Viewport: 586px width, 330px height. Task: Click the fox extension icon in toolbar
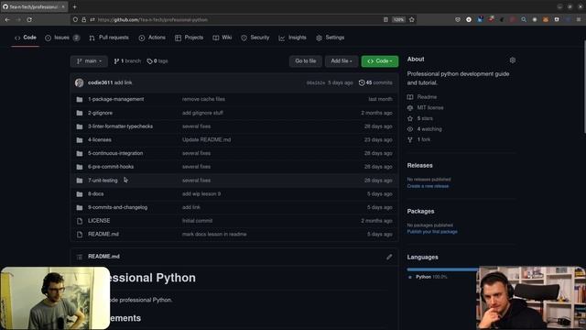[x=546, y=19]
